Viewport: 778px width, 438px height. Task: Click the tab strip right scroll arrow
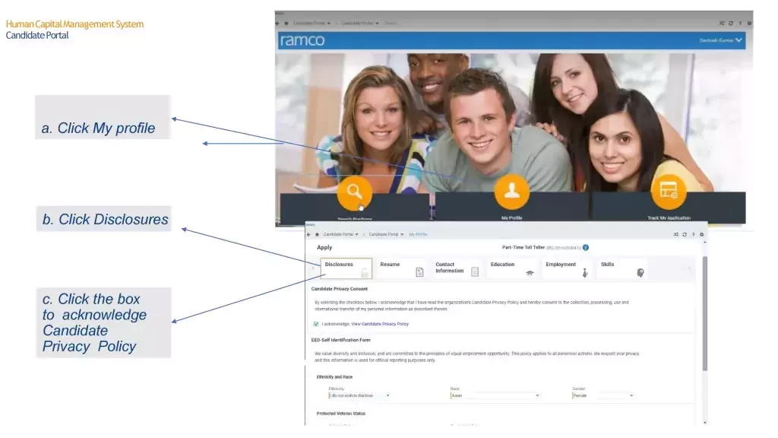pos(689,268)
